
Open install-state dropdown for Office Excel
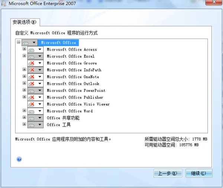pyautogui.click(x=40, y=56)
